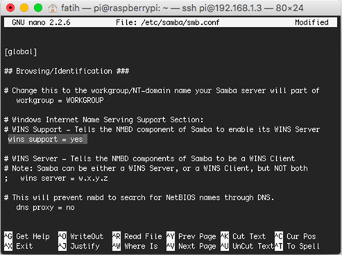Click the ^G Get Help shortcut
This screenshot has height=255, width=342.
tap(27, 236)
